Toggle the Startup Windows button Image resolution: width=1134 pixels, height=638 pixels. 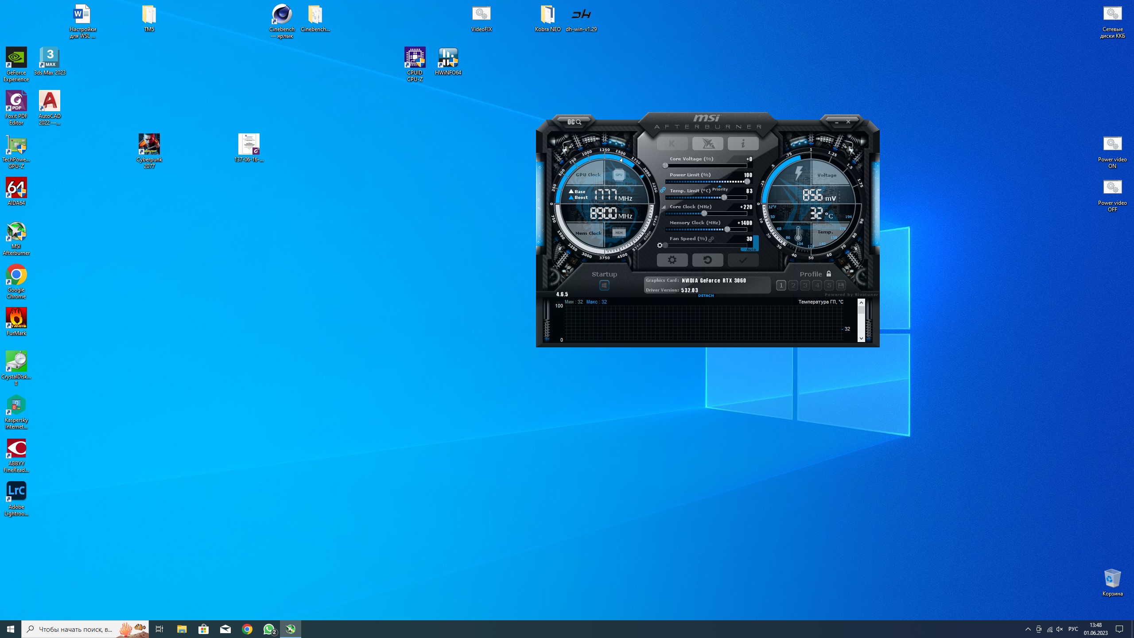coord(604,286)
